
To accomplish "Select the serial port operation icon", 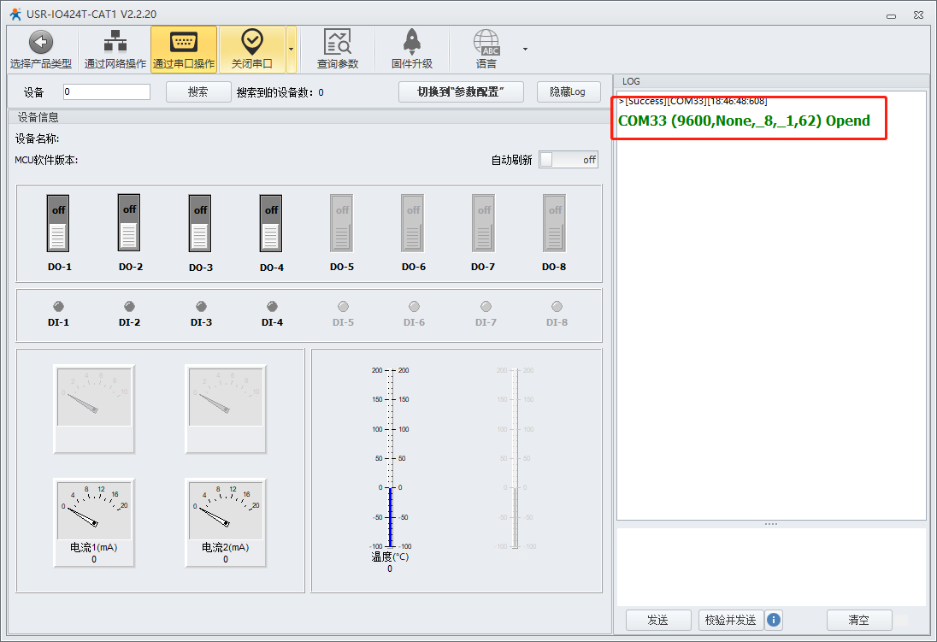I will (183, 42).
